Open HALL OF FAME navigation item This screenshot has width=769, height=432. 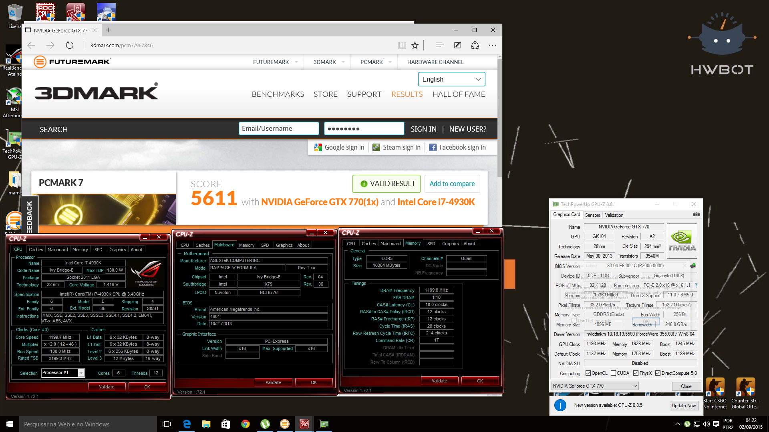(459, 94)
